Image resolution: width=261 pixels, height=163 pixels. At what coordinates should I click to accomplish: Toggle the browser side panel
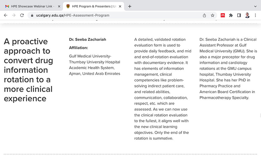[239, 15]
